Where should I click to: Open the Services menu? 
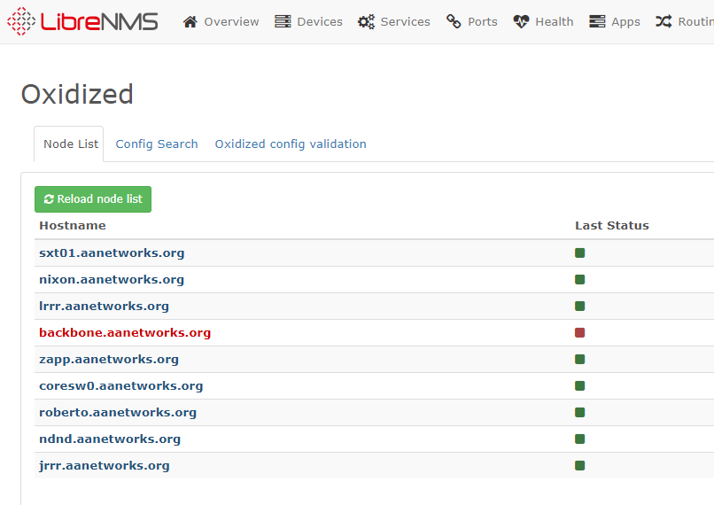point(394,21)
